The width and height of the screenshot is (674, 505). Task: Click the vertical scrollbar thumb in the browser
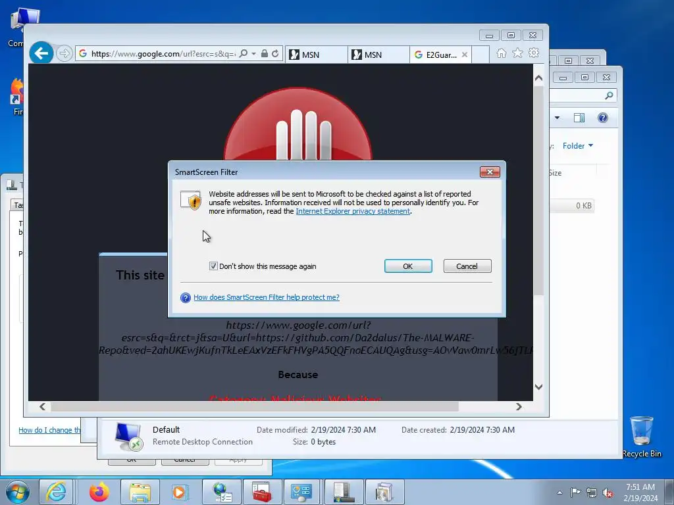(x=538, y=191)
